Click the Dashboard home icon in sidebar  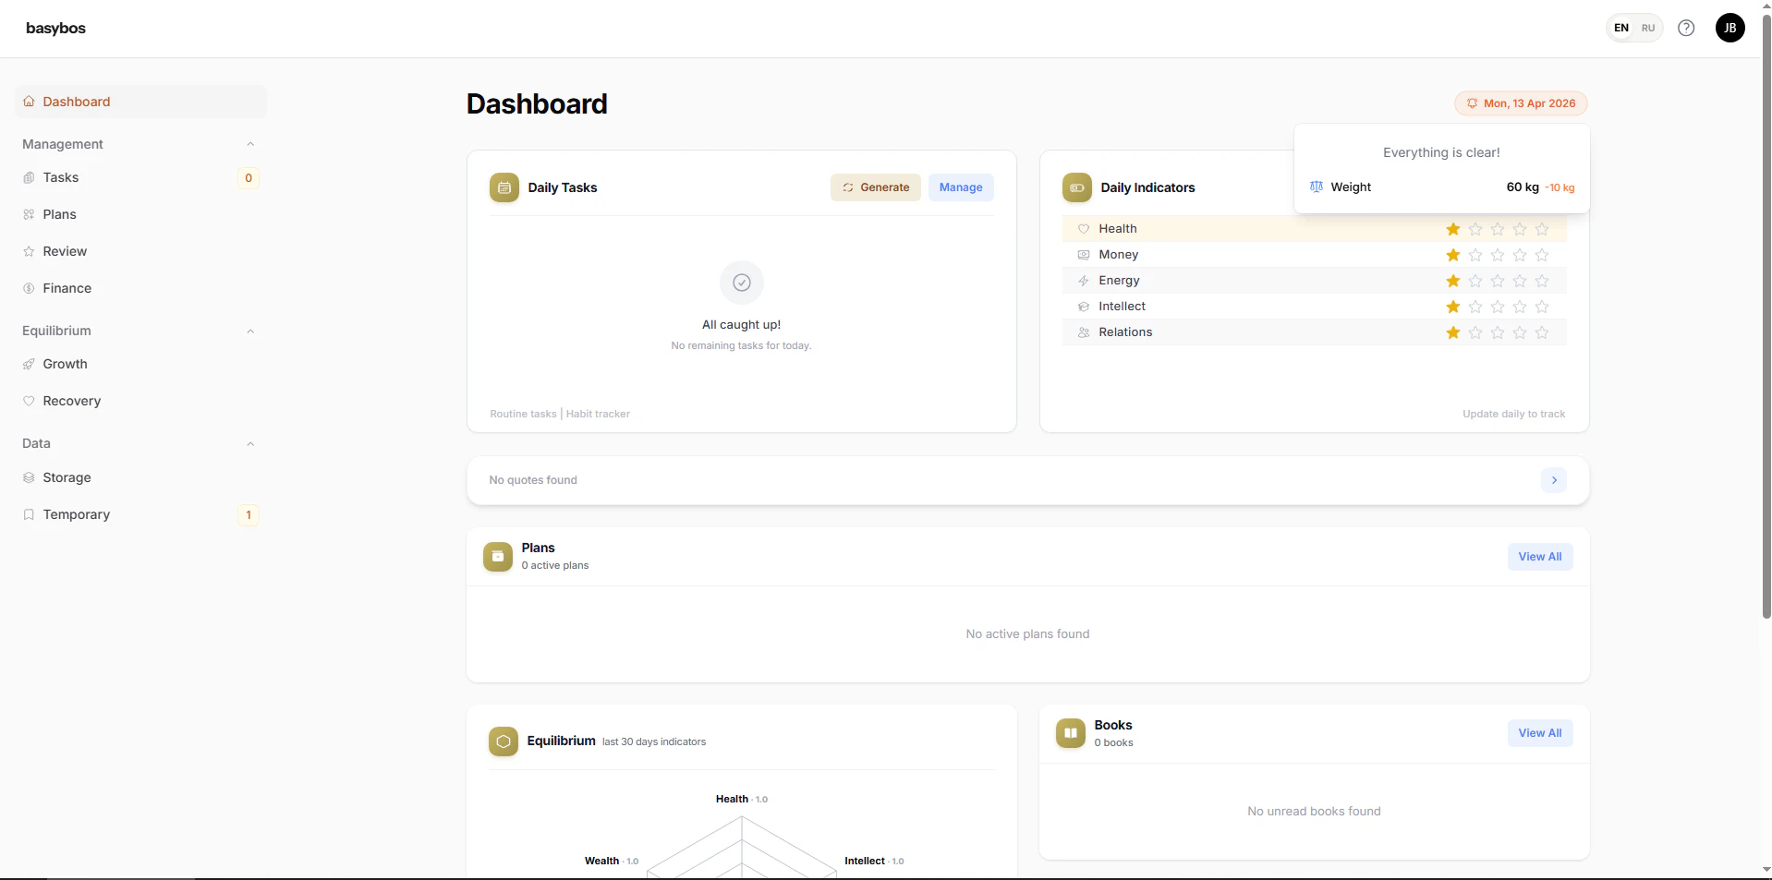click(29, 102)
